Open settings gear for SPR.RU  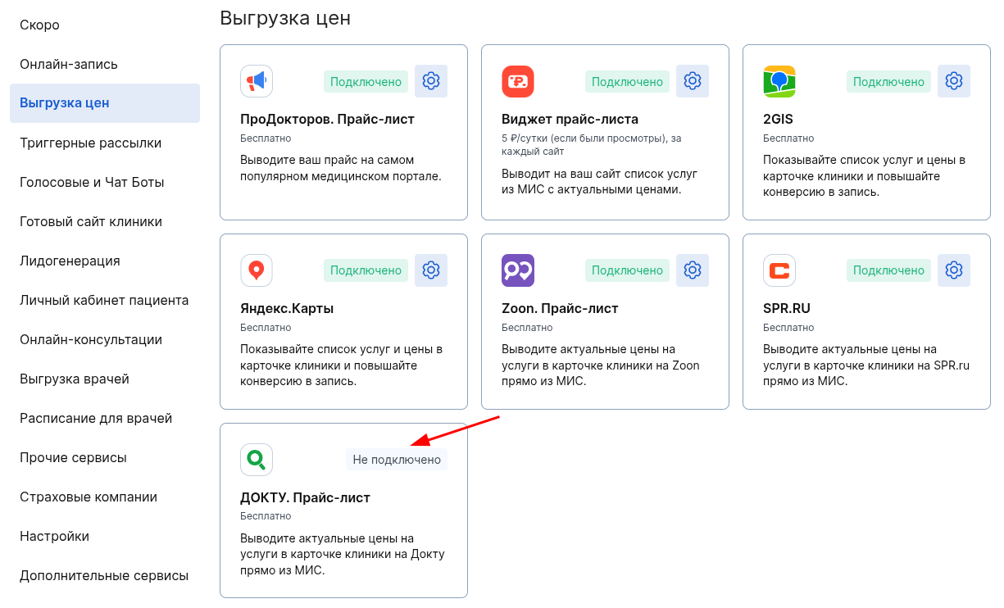[x=954, y=270]
